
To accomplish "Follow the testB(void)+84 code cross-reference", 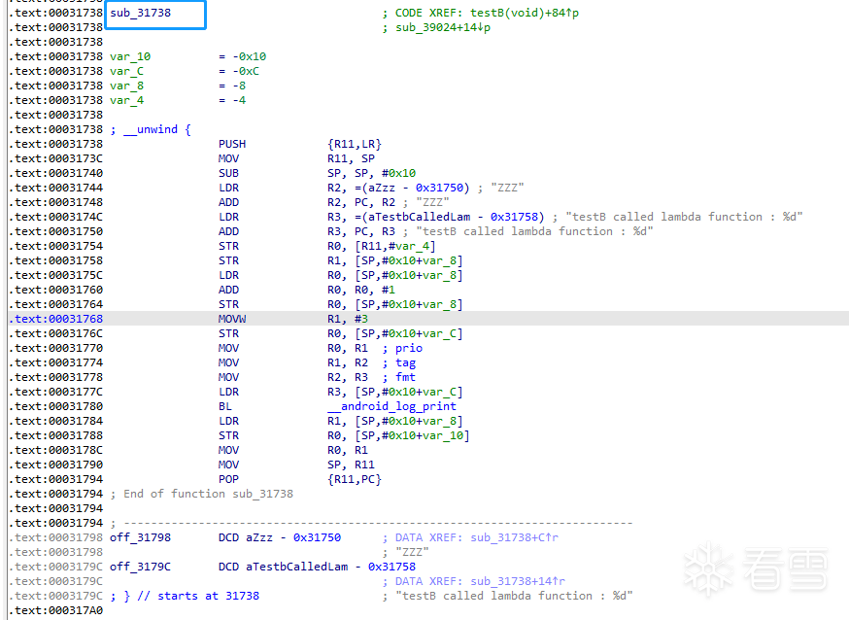I will pyautogui.click(x=525, y=13).
